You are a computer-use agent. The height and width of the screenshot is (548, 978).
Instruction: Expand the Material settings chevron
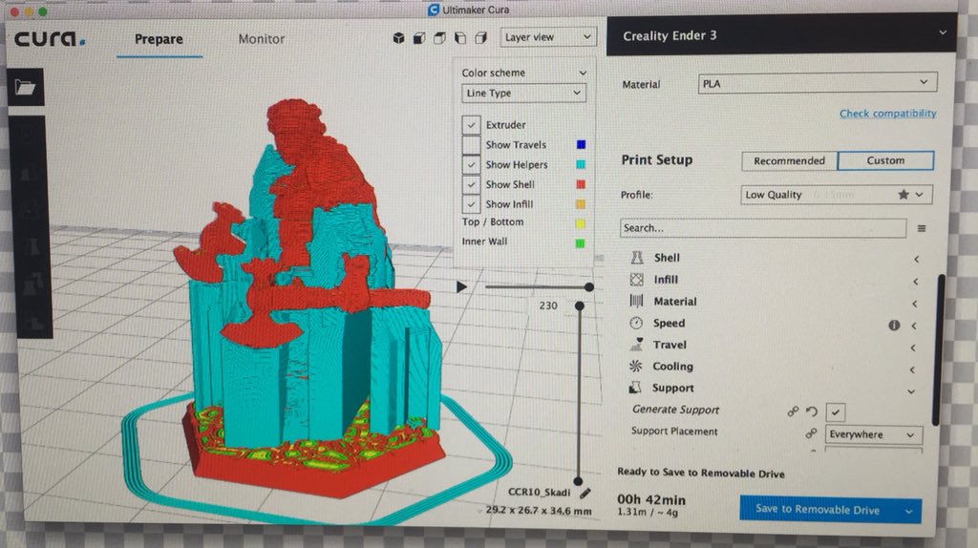pyautogui.click(x=914, y=304)
